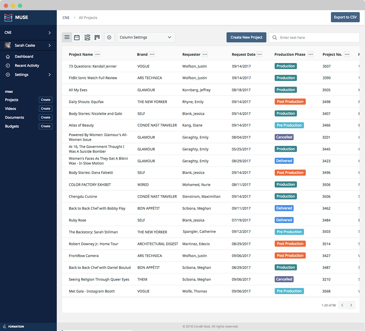Expand the CNE sidebar chevron
Viewport: 365px width, 331px height.
click(49, 33)
